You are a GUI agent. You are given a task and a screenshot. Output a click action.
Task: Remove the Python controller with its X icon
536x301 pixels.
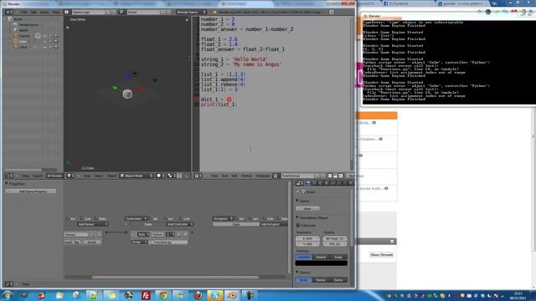tap(186, 235)
